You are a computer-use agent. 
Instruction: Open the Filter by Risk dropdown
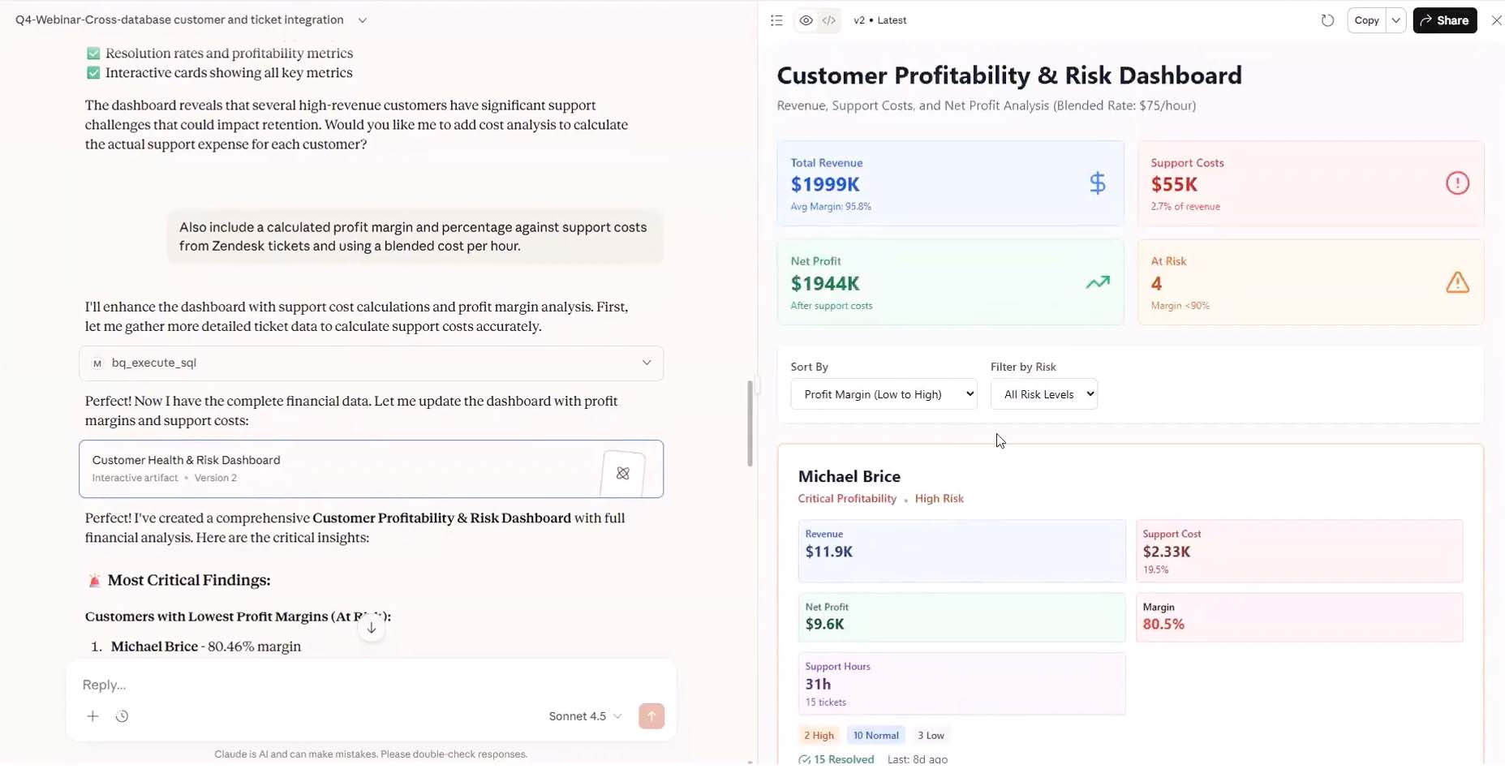1043,394
